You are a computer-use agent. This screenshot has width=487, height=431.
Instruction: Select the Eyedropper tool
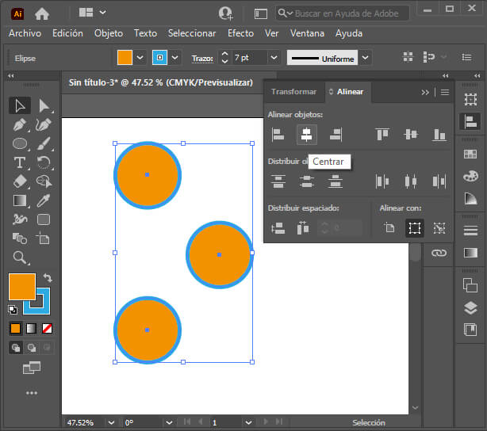pyautogui.click(x=44, y=200)
